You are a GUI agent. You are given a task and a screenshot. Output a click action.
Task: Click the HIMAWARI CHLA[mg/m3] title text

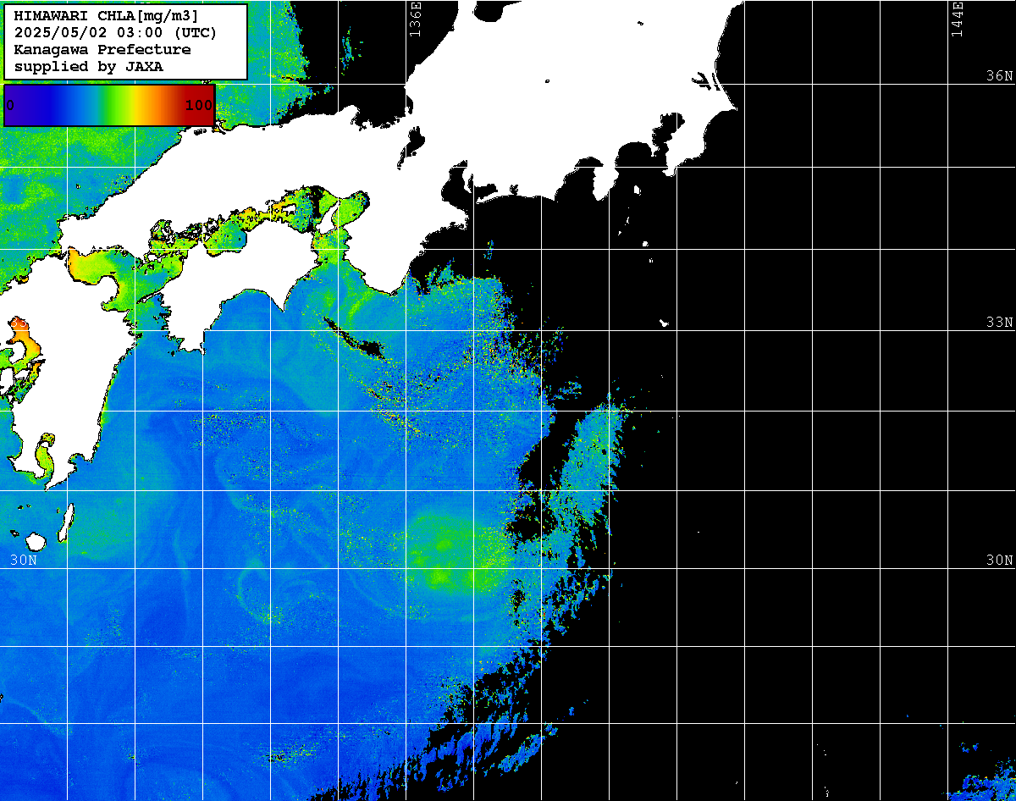coord(107,17)
